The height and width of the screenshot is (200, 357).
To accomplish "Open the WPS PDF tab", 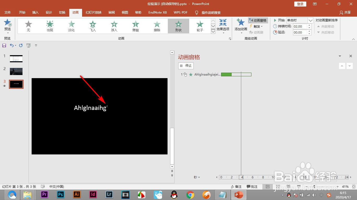I will click(x=181, y=12).
